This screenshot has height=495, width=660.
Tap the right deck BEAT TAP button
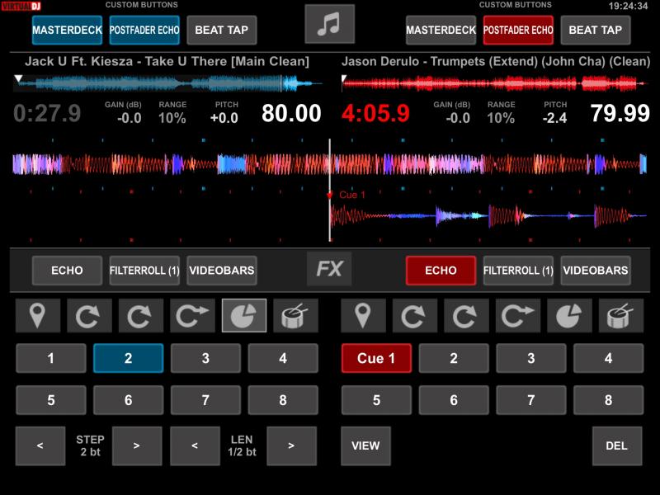coord(595,31)
